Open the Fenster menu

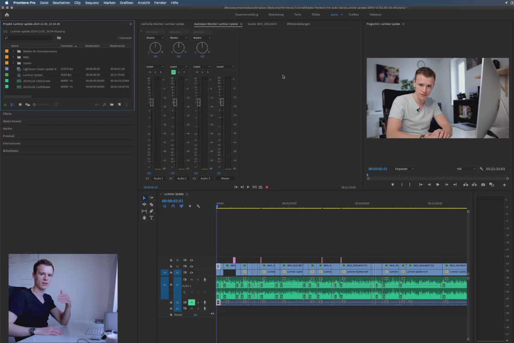(x=160, y=3)
